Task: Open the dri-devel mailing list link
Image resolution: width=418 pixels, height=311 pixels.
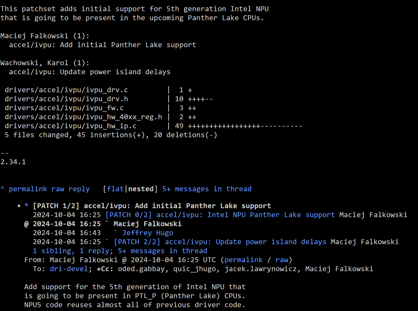Action: pos(69,269)
